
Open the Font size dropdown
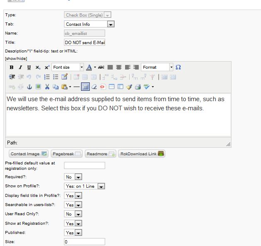[x=68, y=67]
